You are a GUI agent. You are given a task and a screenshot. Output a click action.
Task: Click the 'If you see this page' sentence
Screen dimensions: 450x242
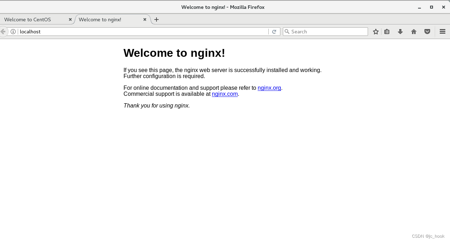click(x=223, y=70)
